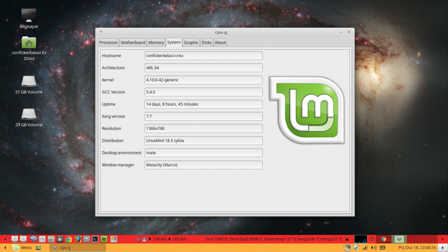Image resolution: width=448 pixels, height=252 pixels.
Task: Open the 29 GB Volume drive icon
Action: tap(29, 117)
